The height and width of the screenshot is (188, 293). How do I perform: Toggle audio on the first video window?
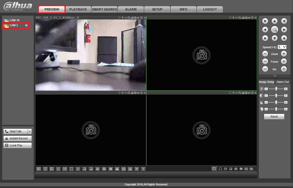tap(138, 18)
